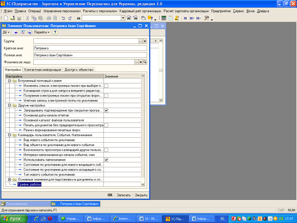Collapse the Встроенный почтовый клиент folder
Viewport: 297px width, 223px height.
click(9, 81)
